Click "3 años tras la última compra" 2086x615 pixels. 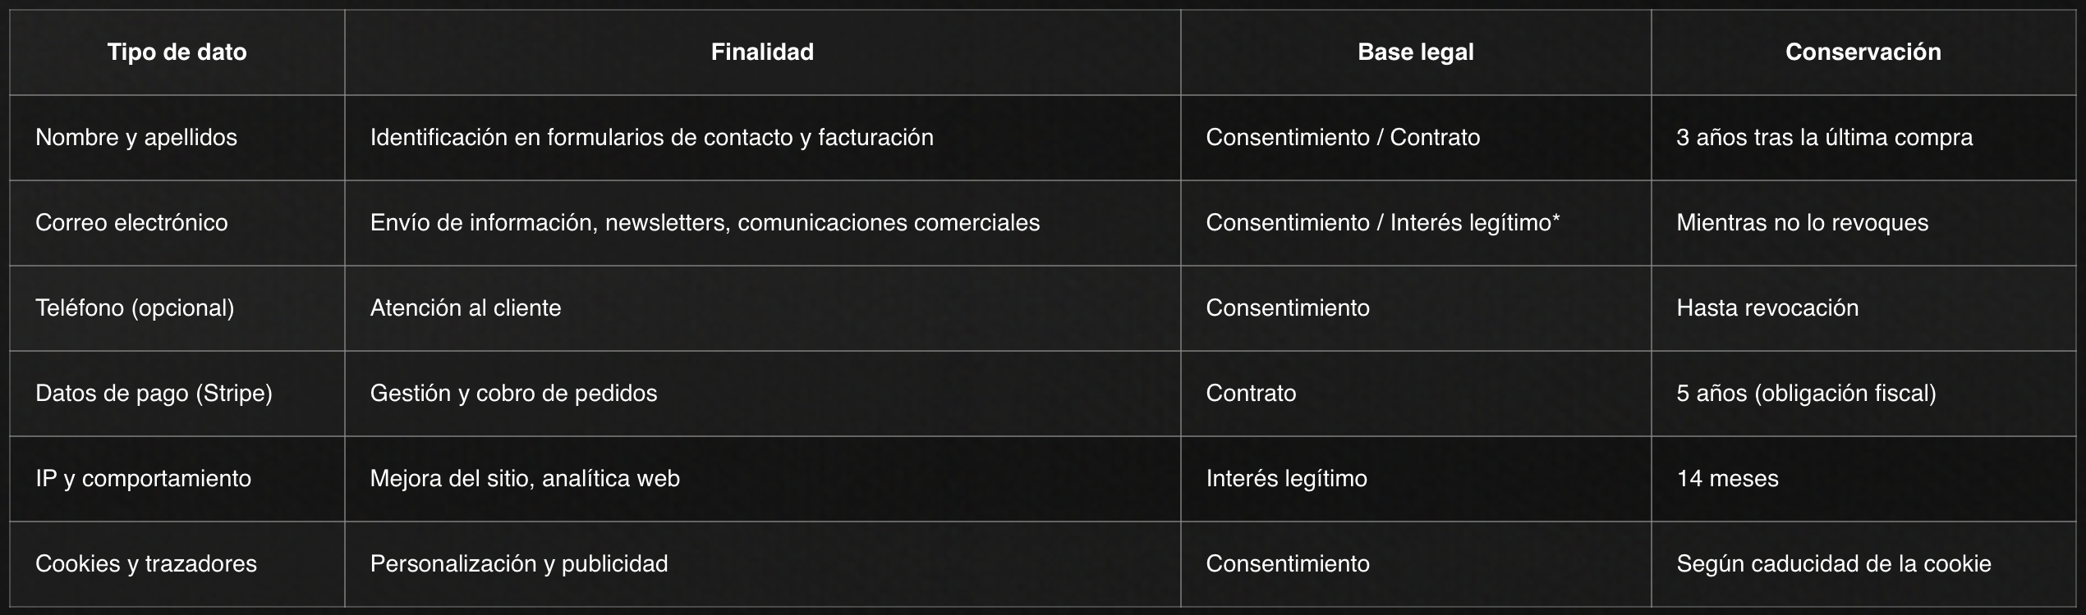(1824, 138)
